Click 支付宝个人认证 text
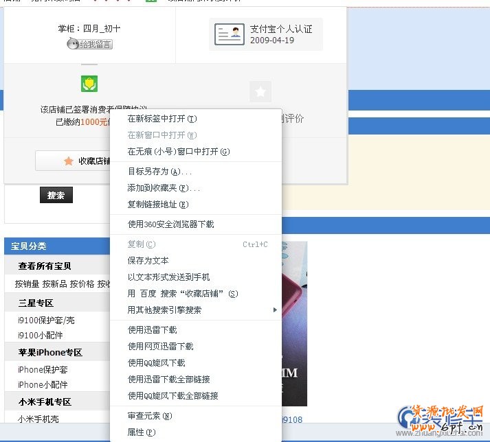 [x=281, y=29]
